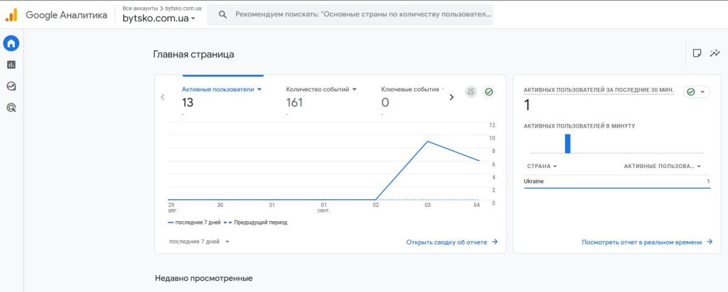Click the search magnifier icon
728x292 pixels.
pyautogui.click(x=223, y=15)
